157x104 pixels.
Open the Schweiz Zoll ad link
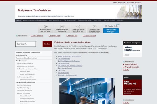[x=72, y=36]
